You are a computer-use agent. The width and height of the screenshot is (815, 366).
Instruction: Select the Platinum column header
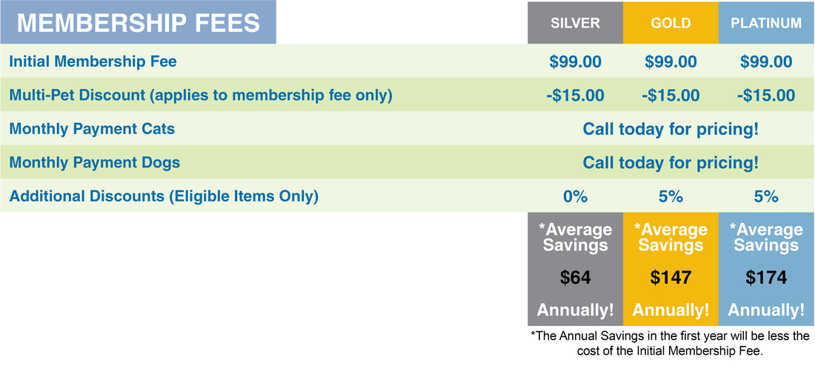766,23
